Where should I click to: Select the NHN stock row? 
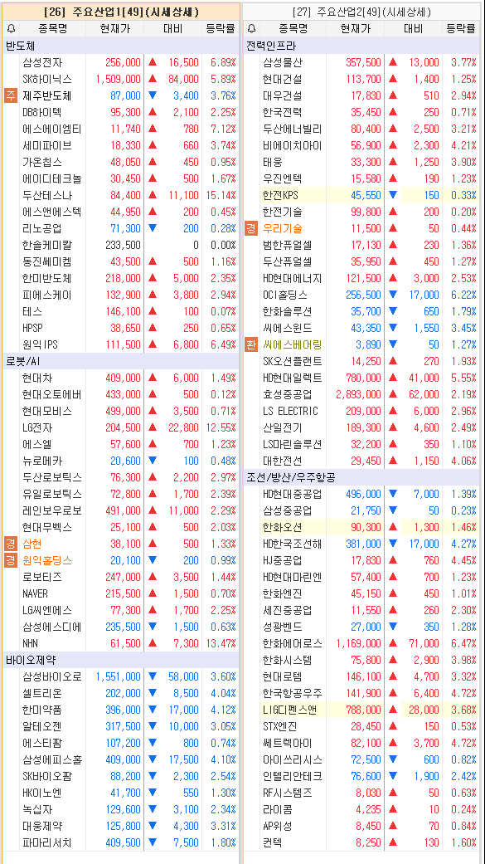[x=121, y=643]
